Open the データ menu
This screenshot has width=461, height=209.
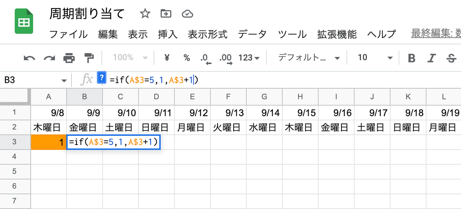point(252,34)
